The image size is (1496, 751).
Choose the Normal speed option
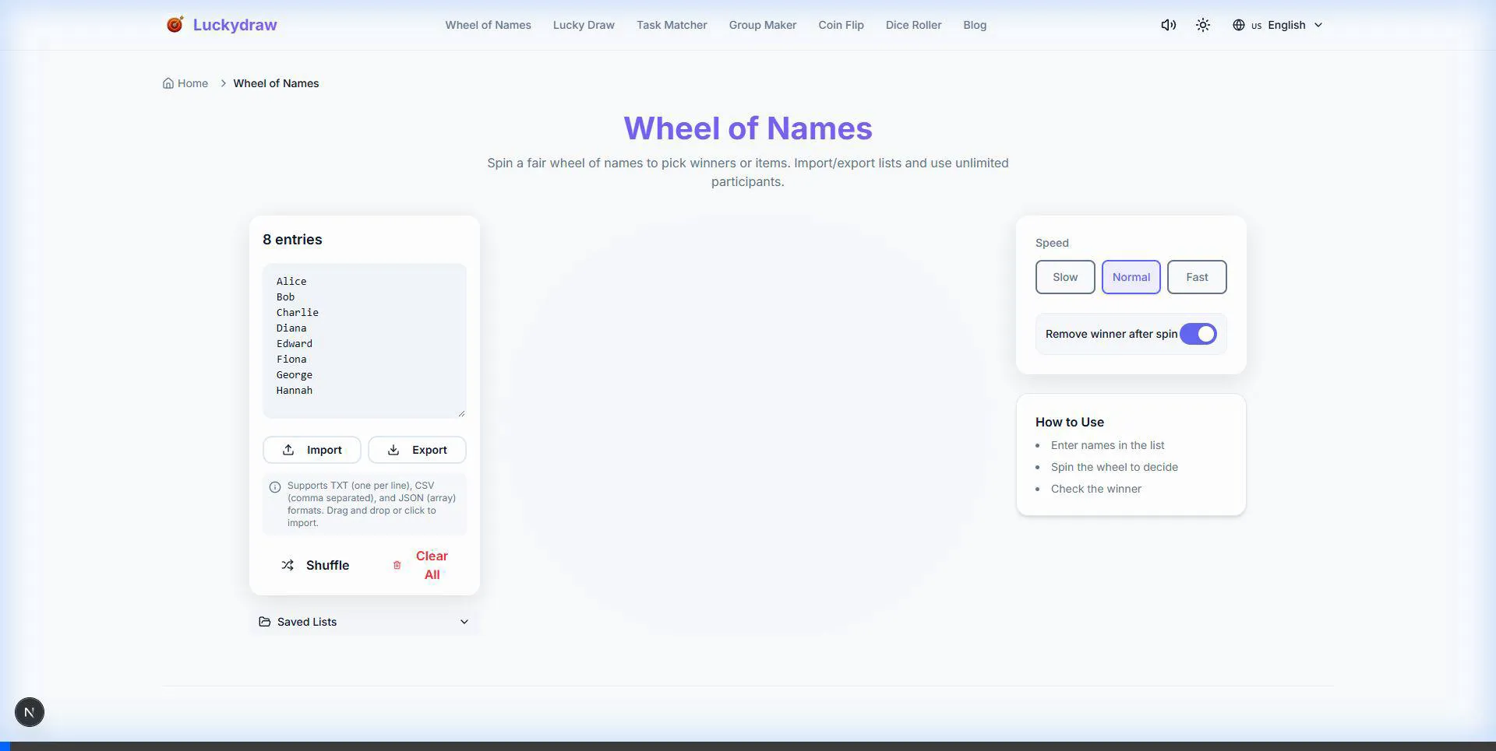1131,277
